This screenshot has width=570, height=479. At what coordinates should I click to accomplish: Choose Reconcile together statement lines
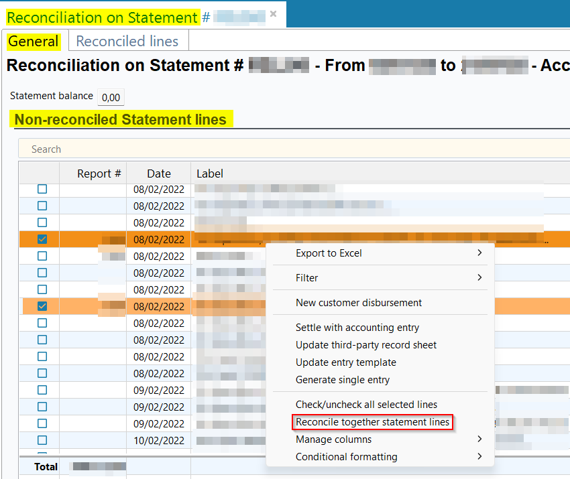click(372, 422)
